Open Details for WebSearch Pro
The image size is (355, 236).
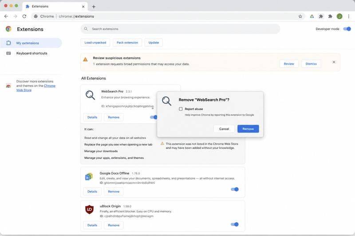[x=92, y=117]
